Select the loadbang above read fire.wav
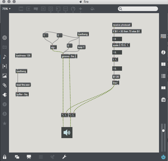Image resolution: width=168 pixels, height=161 pixels. pos(21,71)
